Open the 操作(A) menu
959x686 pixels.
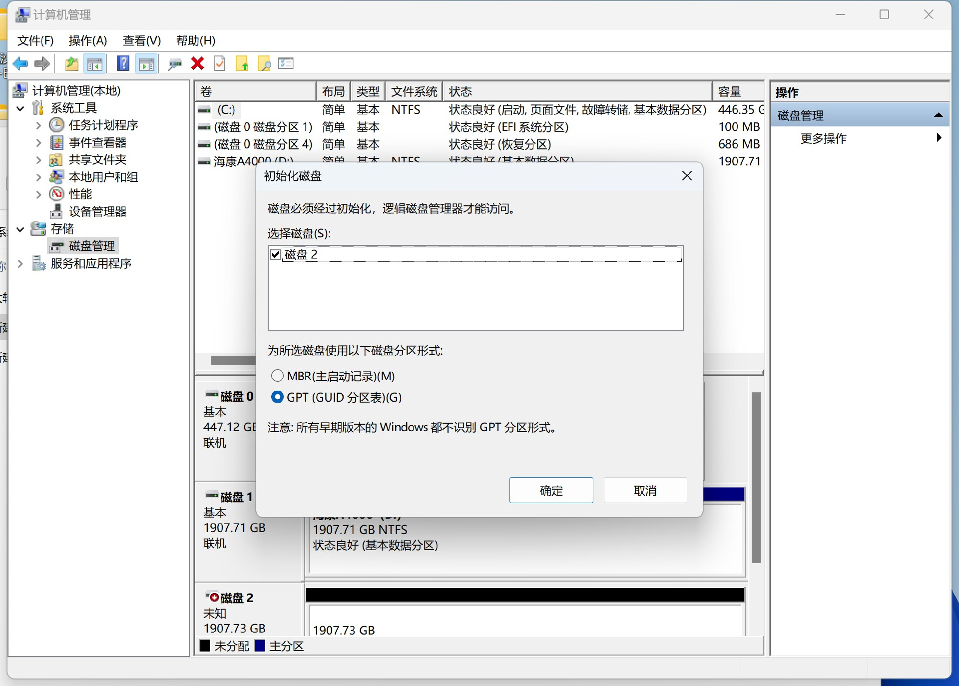point(87,40)
